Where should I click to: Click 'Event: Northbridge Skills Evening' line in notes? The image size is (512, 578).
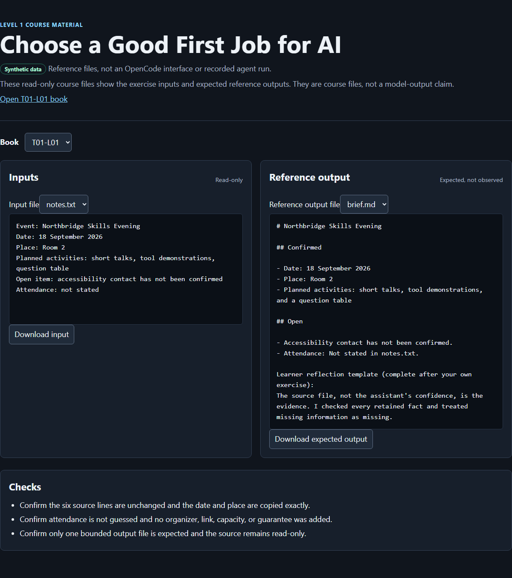click(78, 226)
